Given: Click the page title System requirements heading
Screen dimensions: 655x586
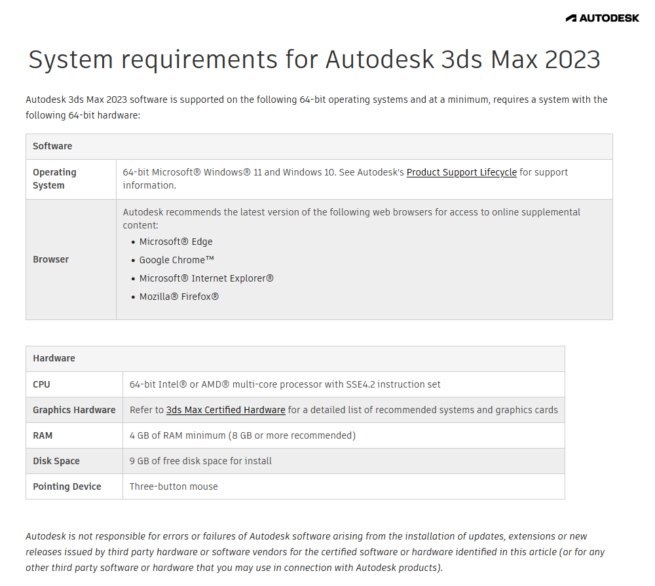Looking at the screenshot, I should pos(314,60).
